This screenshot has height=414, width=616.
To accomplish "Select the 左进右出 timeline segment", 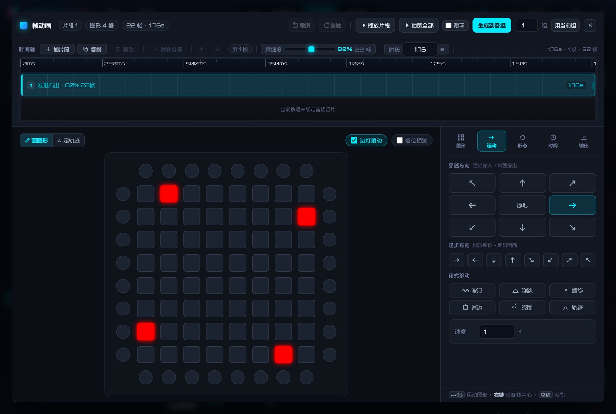I will tap(308, 85).
